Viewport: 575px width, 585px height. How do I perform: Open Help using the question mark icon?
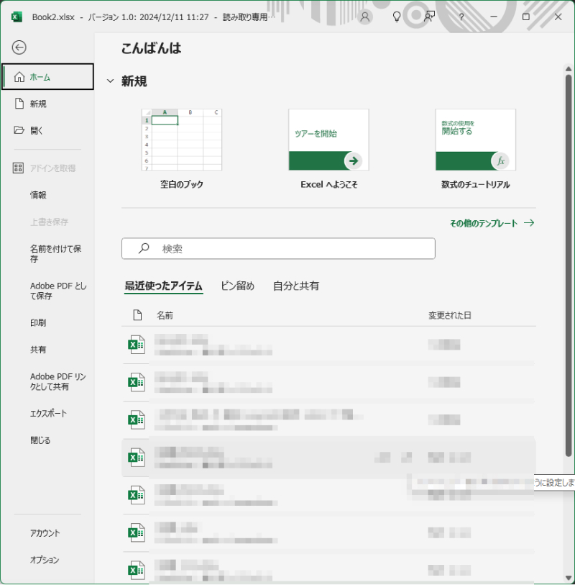[x=461, y=16]
